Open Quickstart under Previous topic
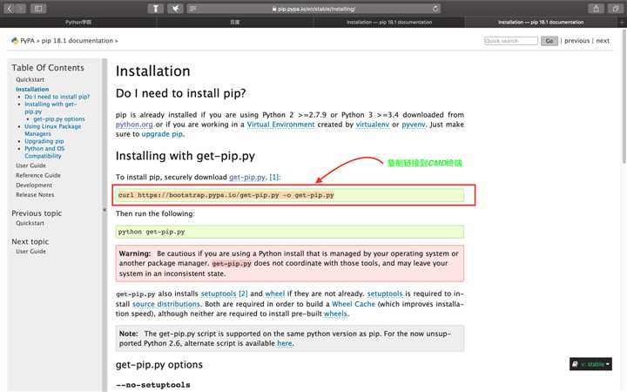 (30, 223)
